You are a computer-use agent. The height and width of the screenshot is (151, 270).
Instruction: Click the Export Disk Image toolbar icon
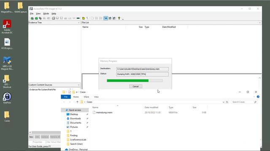[57, 18]
